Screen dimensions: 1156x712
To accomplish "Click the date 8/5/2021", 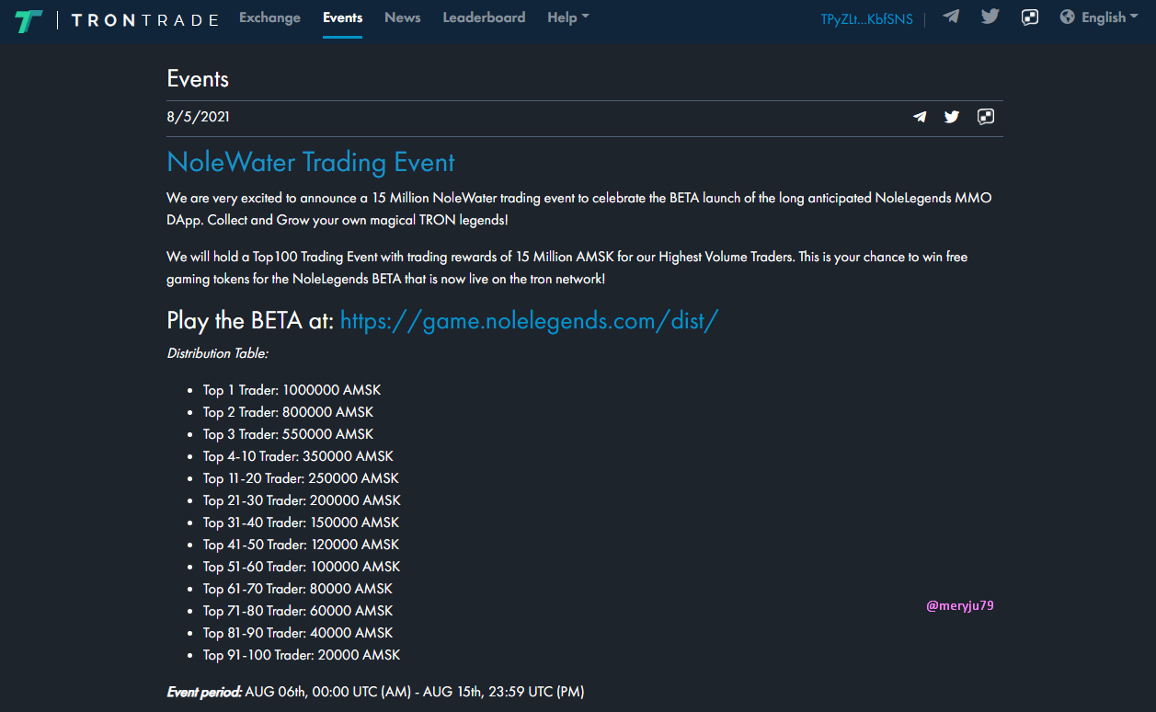I will [198, 117].
